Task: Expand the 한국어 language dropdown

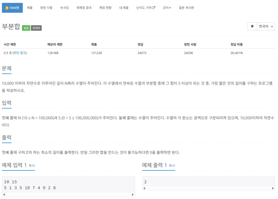Action: tap(266, 26)
